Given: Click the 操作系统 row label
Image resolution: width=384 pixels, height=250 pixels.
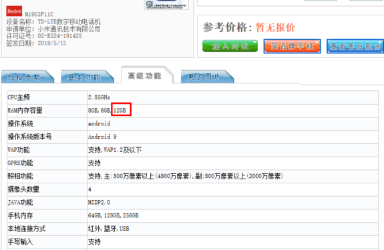Looking at the screenshot, I should tap(20, 123).
